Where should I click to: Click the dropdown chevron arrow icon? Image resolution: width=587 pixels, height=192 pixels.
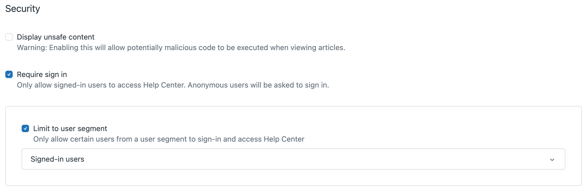552,160
